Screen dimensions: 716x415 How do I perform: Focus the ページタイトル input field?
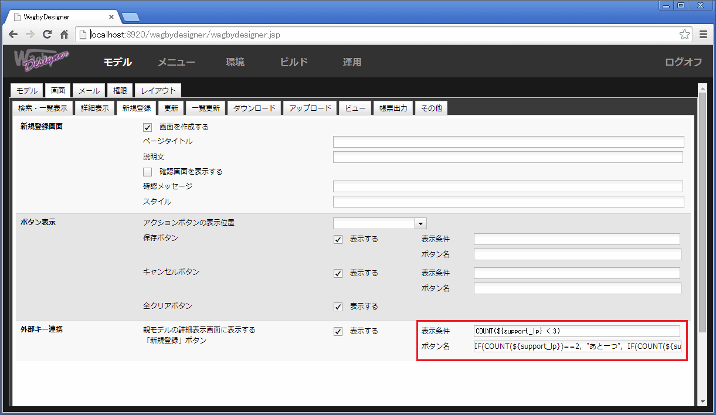pyautogui.click(x=508, y=142)
